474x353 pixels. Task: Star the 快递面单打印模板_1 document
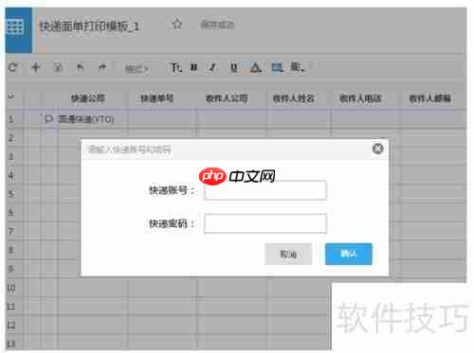pos(177,24)
